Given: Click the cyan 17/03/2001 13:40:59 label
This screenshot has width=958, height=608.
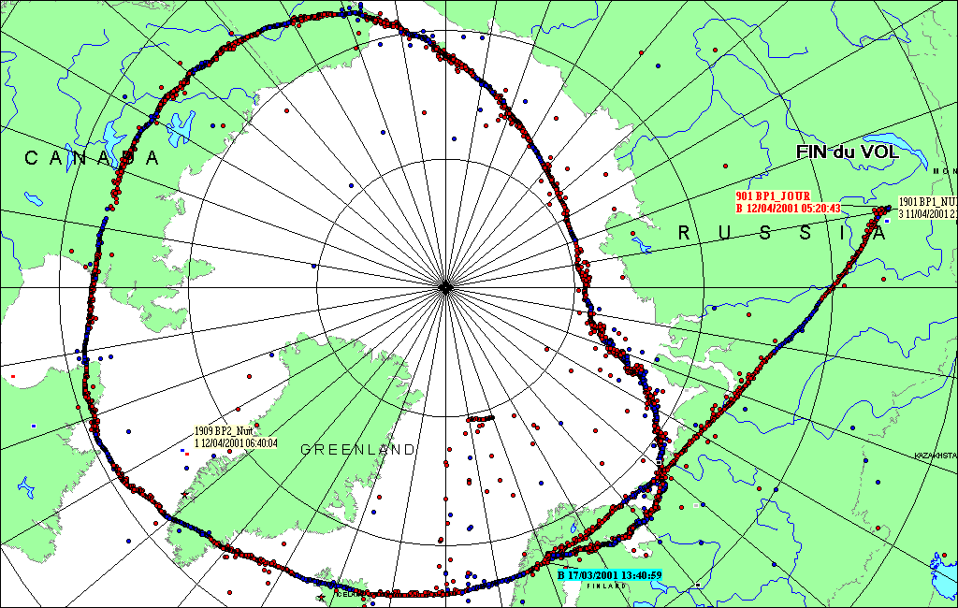Looking at the screenshot, I should (609, 575).
